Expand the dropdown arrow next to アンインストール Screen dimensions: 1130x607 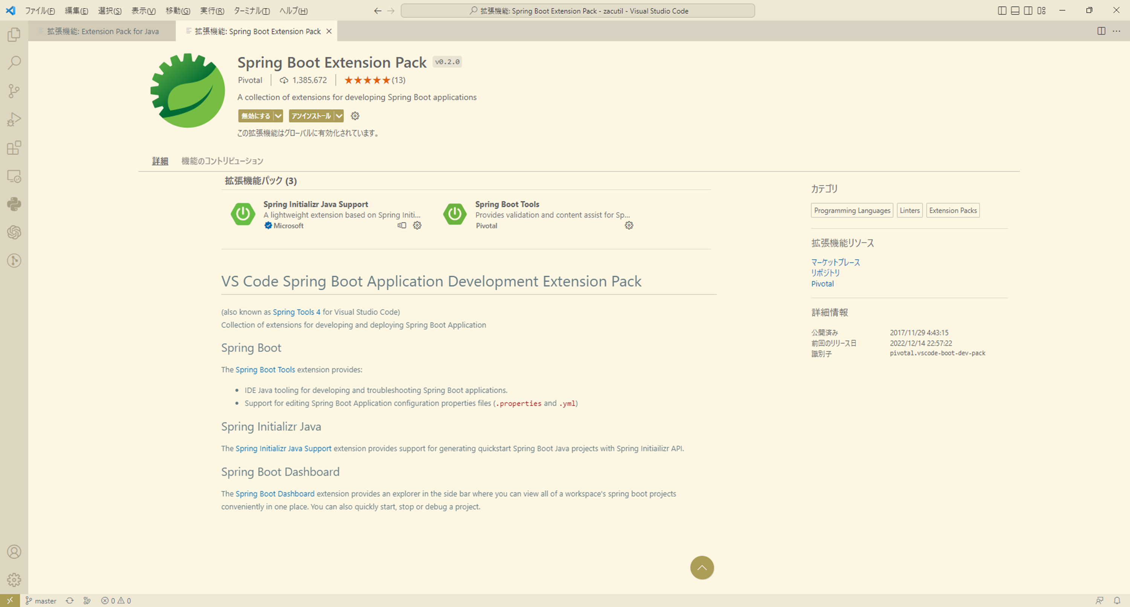point(338,116)
